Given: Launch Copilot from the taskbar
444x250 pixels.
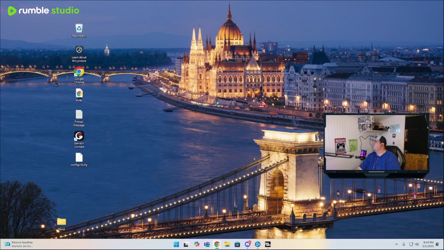Looking at the screenshot, I should [197, 244].
